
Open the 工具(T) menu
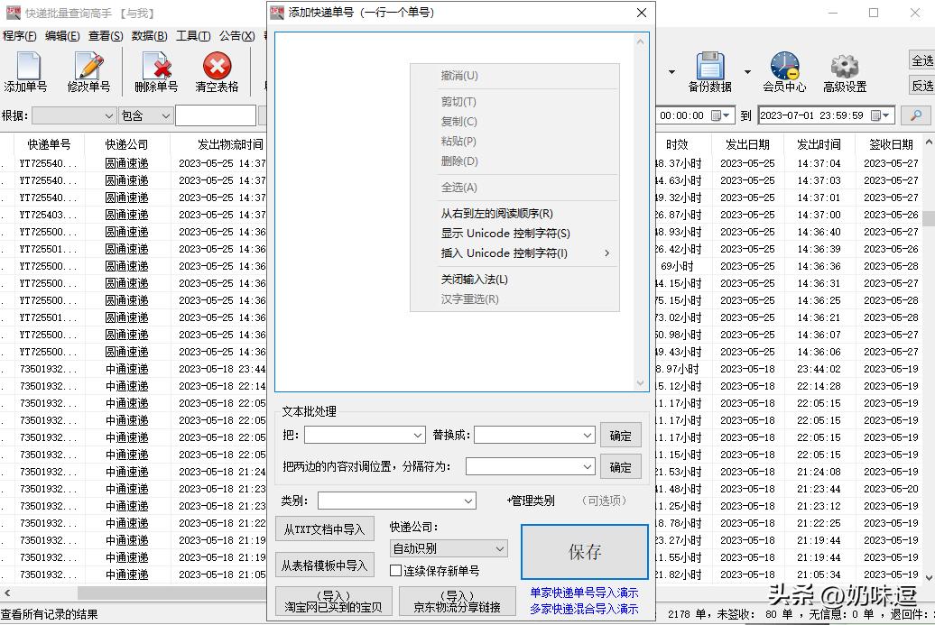click(193, 36)
